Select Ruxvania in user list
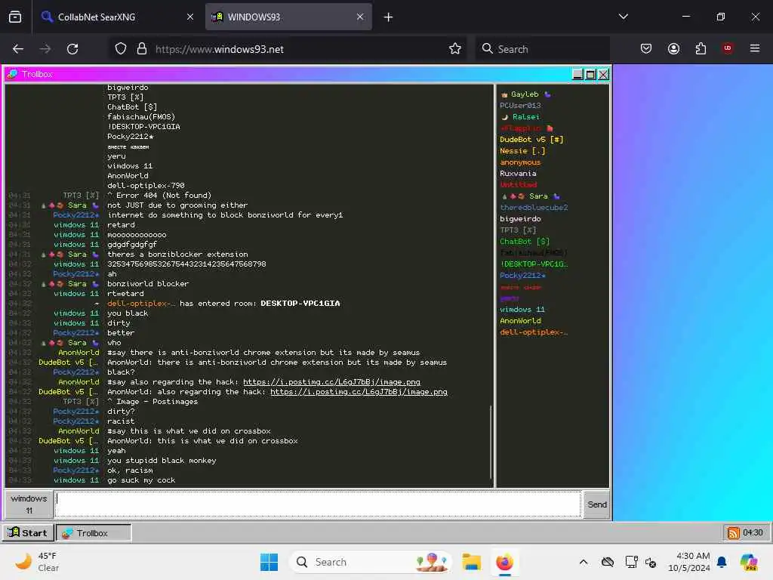Screen dimensions: 773x580 (518, 174)
